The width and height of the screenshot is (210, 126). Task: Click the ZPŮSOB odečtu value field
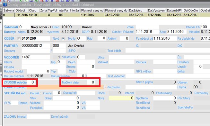(31, 82)
